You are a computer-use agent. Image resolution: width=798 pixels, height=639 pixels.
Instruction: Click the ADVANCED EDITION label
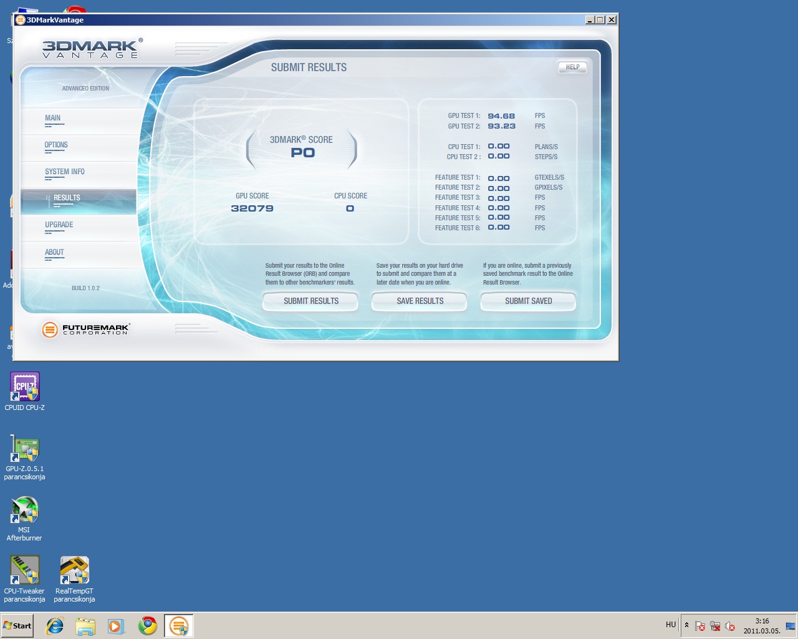[x=85, y=89]
